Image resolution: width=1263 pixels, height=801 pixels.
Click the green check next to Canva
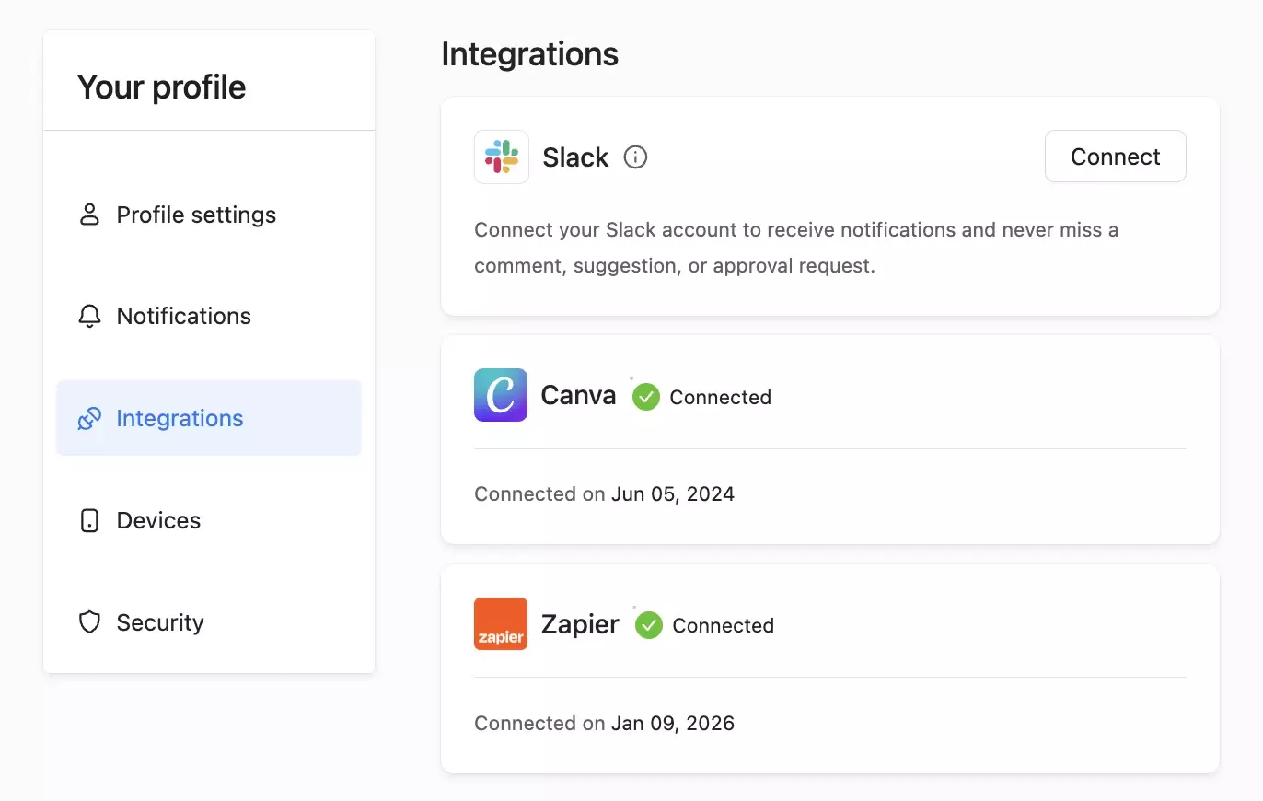pyautogui.click(x=646, y=397)
